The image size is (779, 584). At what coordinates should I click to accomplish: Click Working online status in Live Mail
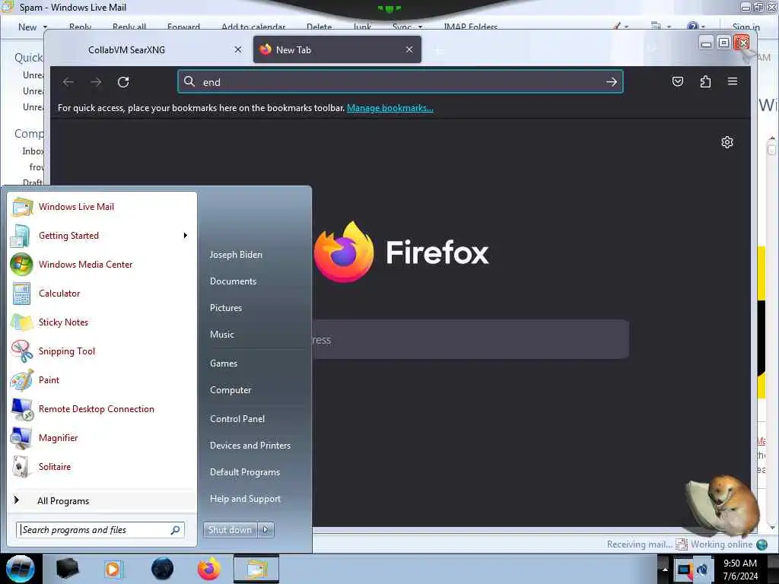721,544
